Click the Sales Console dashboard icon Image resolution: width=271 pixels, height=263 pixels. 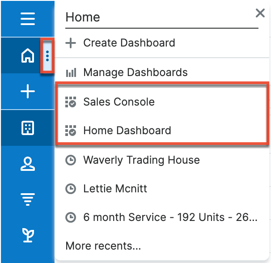[71, 102]
